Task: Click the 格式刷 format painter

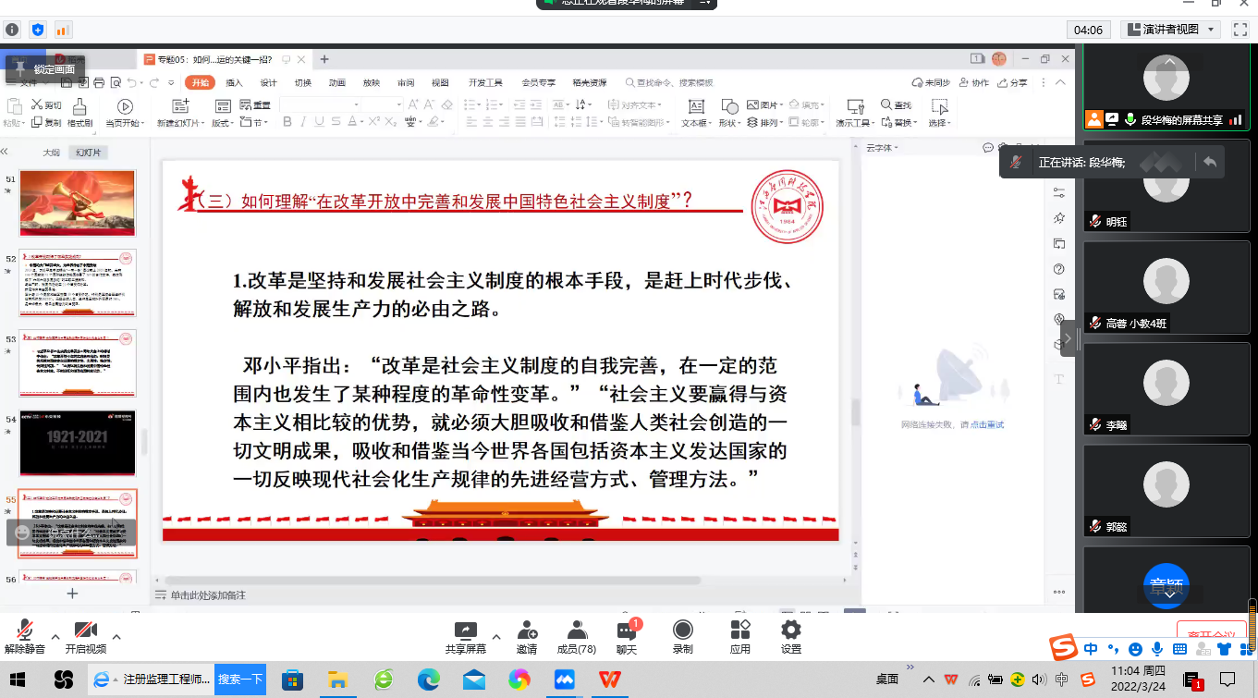Action: pos(80,113)
